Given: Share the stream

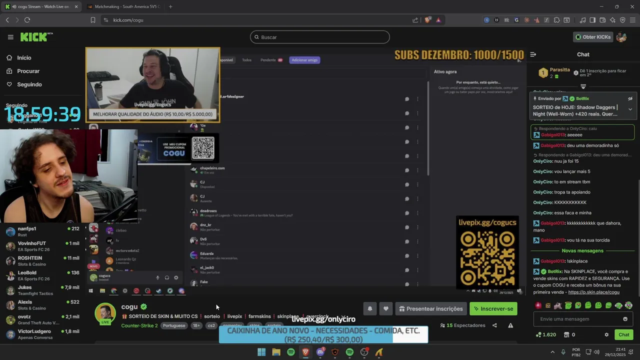Looking at the screenshot, I should [494, 325].
